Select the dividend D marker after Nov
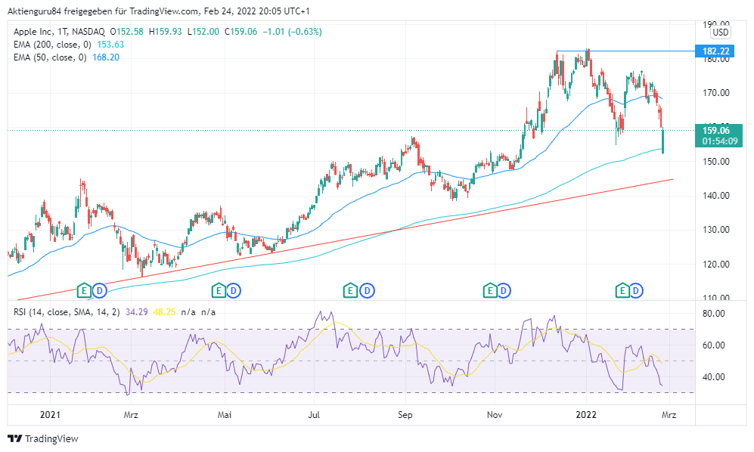The image size is (754, 452). 504,290
